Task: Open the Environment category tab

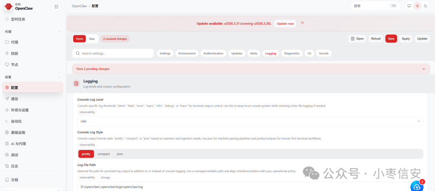Action: tap(187, 53)
